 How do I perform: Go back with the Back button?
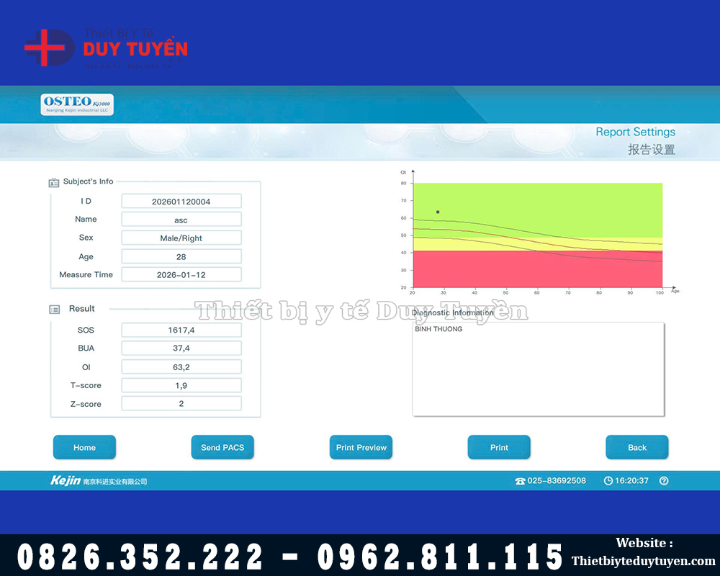click(636, 447)
